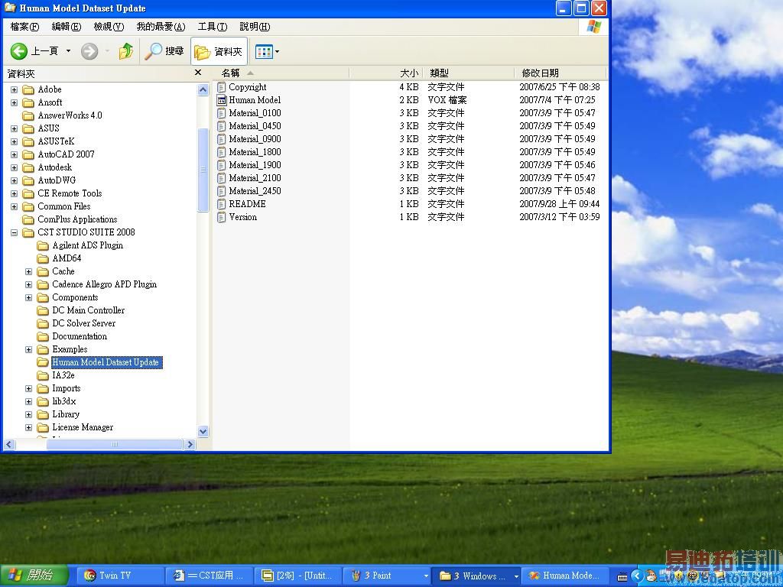783x587 pixels.
Task: Click the folder tree scroll-up arrow
Action: tap(203, 90)
